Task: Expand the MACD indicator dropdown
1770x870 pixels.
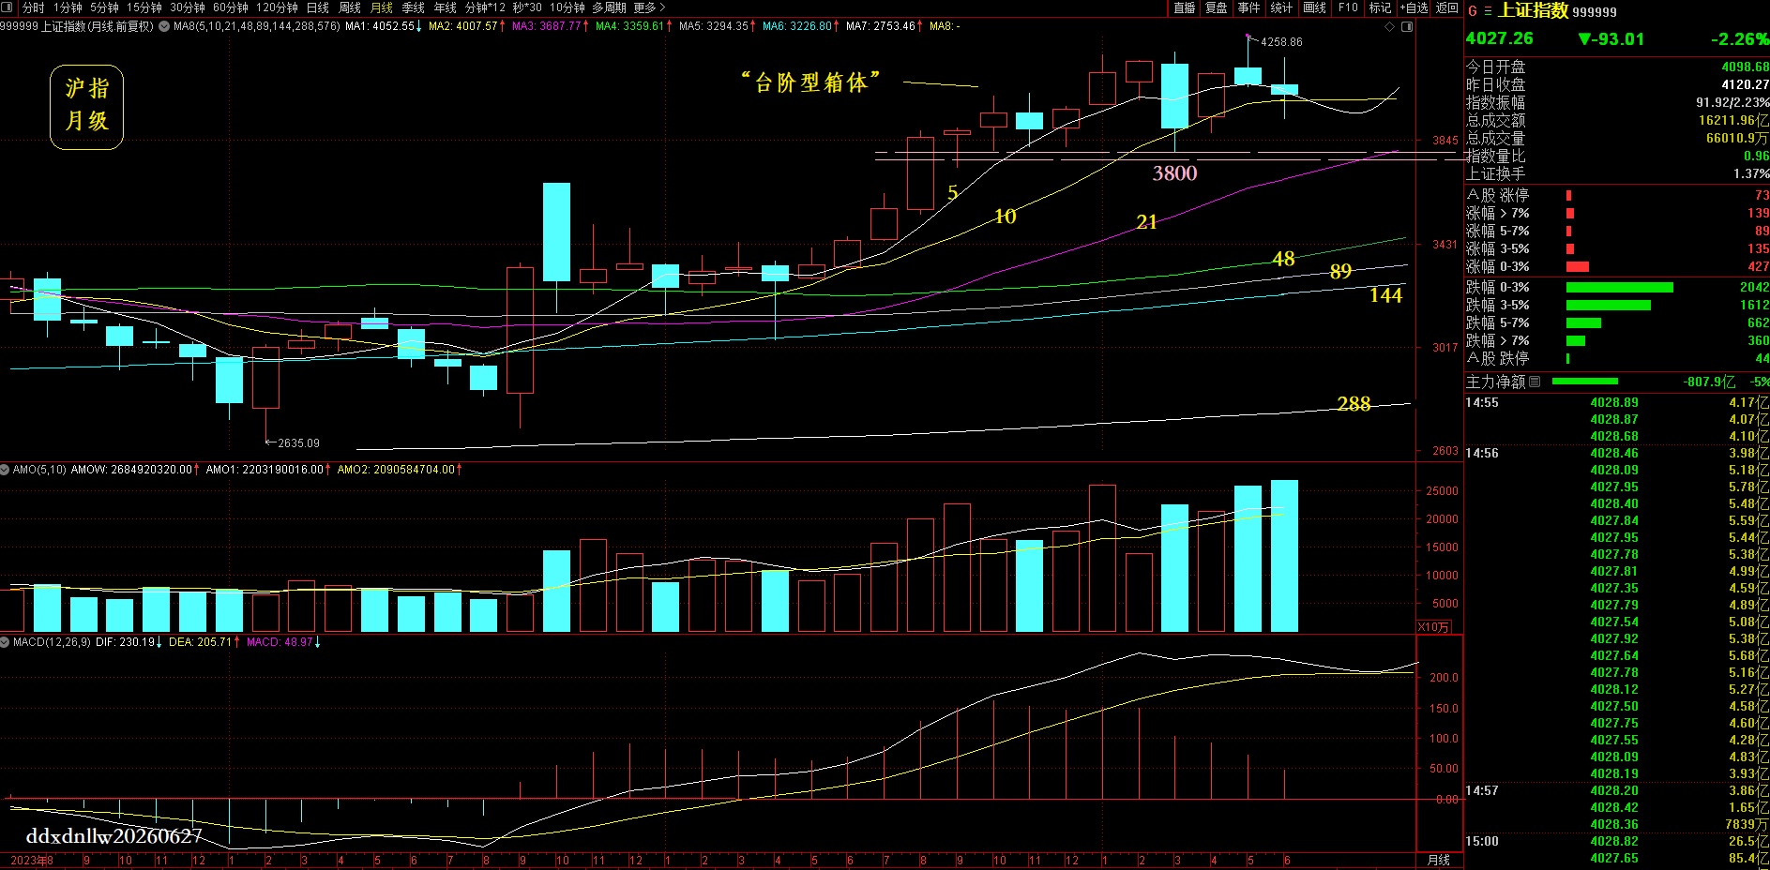Action: tap(6, 642)
